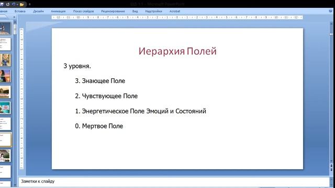The image size is (335, 188).
Task: Select the tenth slide thumbnail
Action: pyautogui.click(x=5, y=172)
